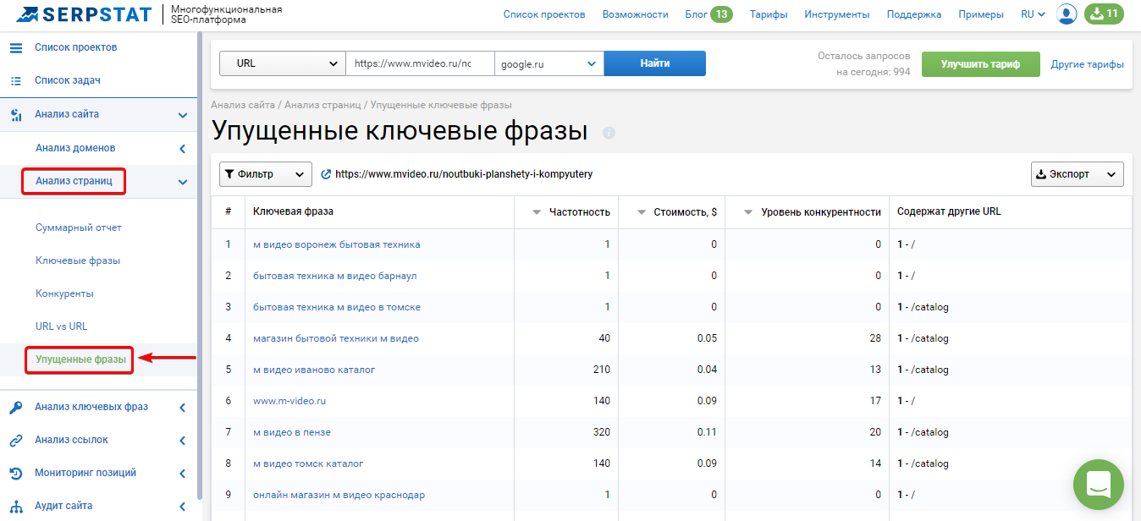This screenshot has height=521, width=1141.
Task: Open keyword 'онлайн магазин м видео краснодар'
Action: coord(339,495)
